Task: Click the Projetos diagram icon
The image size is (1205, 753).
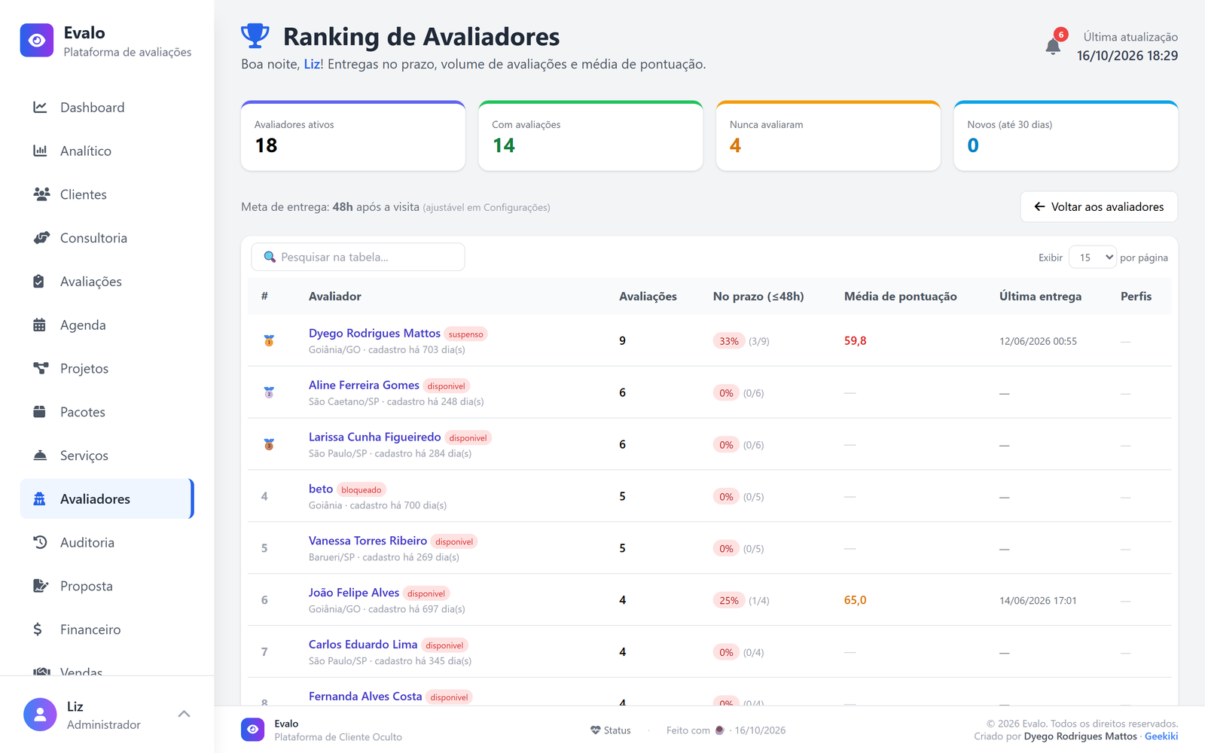Action: click(x=41, y=368)
